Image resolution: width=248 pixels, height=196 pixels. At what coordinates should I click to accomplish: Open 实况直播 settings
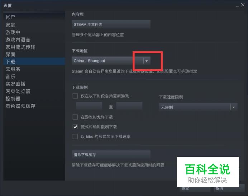point(15,84)
